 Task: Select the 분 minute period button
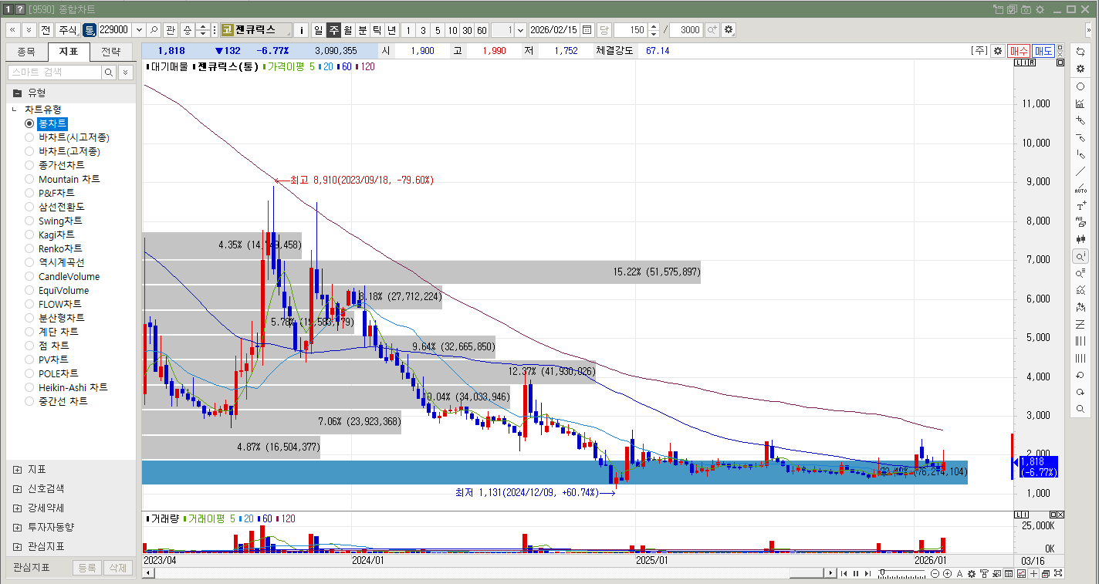coord(362,30)
